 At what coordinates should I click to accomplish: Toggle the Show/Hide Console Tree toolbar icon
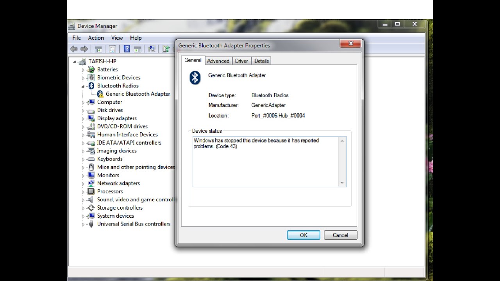click(98, 49)
